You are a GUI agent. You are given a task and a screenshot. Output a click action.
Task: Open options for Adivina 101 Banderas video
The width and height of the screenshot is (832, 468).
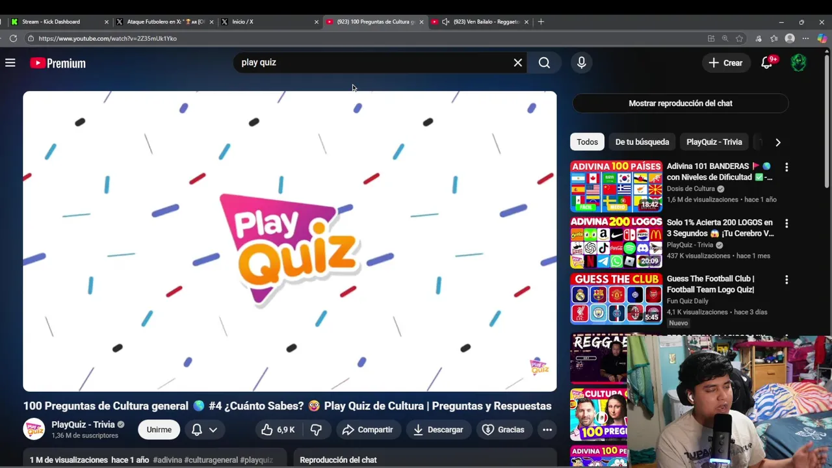pos(786,167)
